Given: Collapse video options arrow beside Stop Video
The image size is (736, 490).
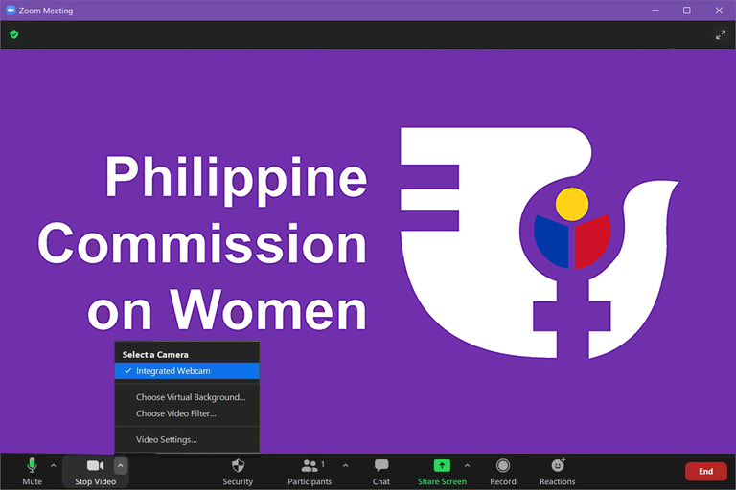Looking at the screenshot, I should point(120,466).
